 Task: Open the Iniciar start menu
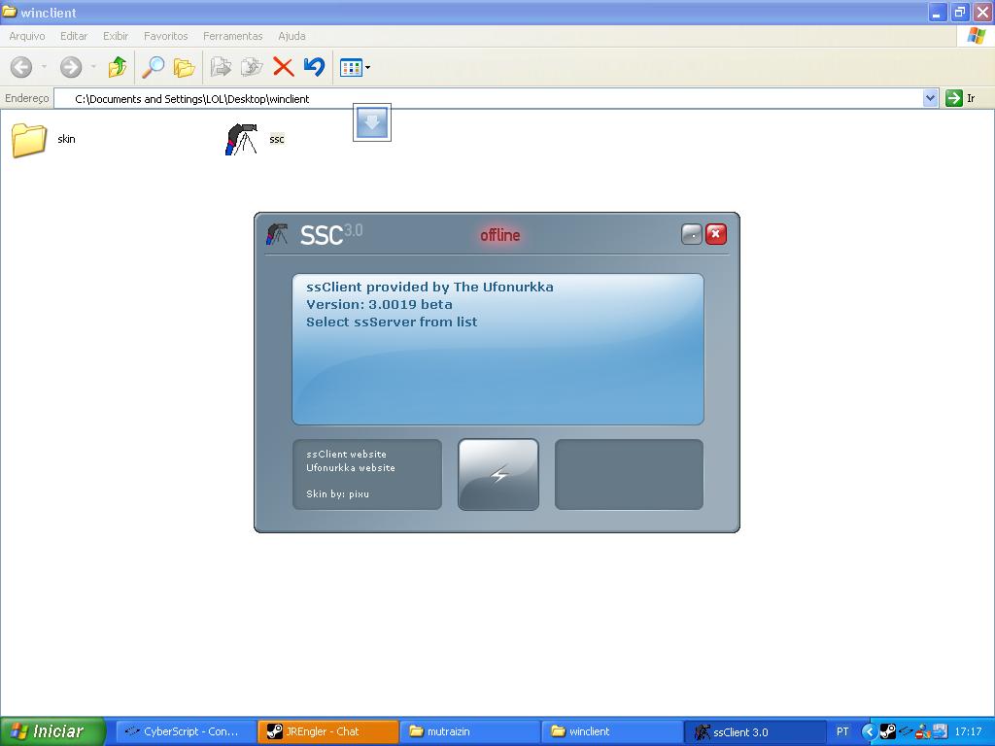pos(52,731)
